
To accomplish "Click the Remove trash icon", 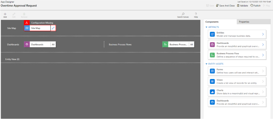I will coord(24,14).
